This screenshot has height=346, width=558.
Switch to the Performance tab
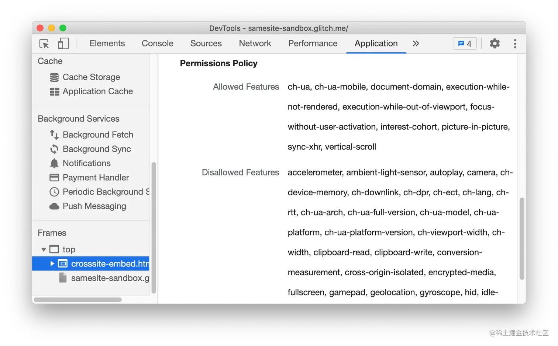click(313, 43)
